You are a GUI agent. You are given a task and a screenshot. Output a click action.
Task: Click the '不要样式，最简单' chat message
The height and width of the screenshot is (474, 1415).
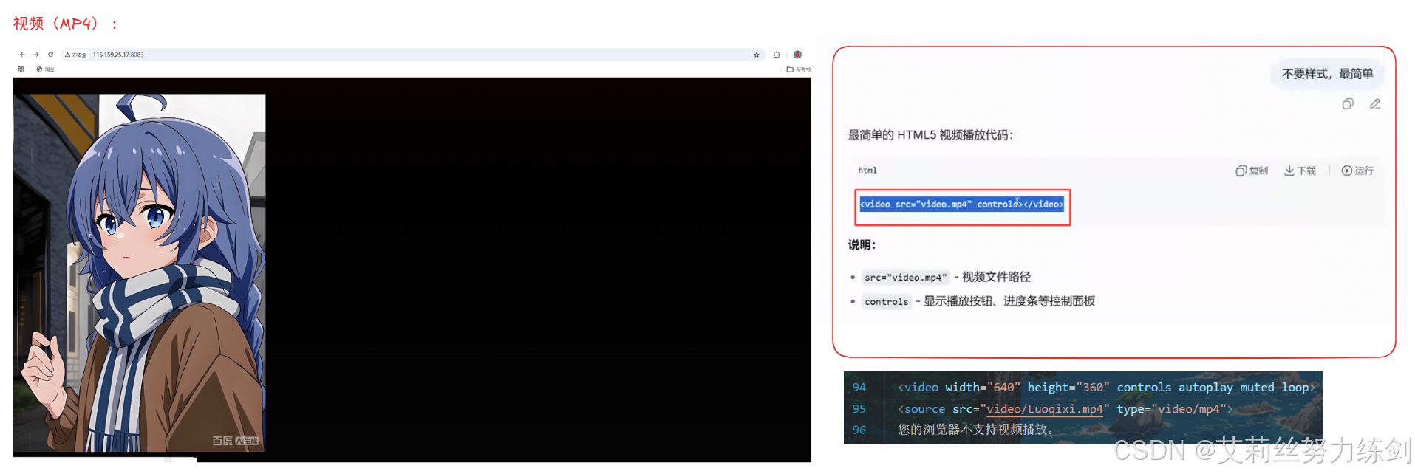coord(1327,74)
